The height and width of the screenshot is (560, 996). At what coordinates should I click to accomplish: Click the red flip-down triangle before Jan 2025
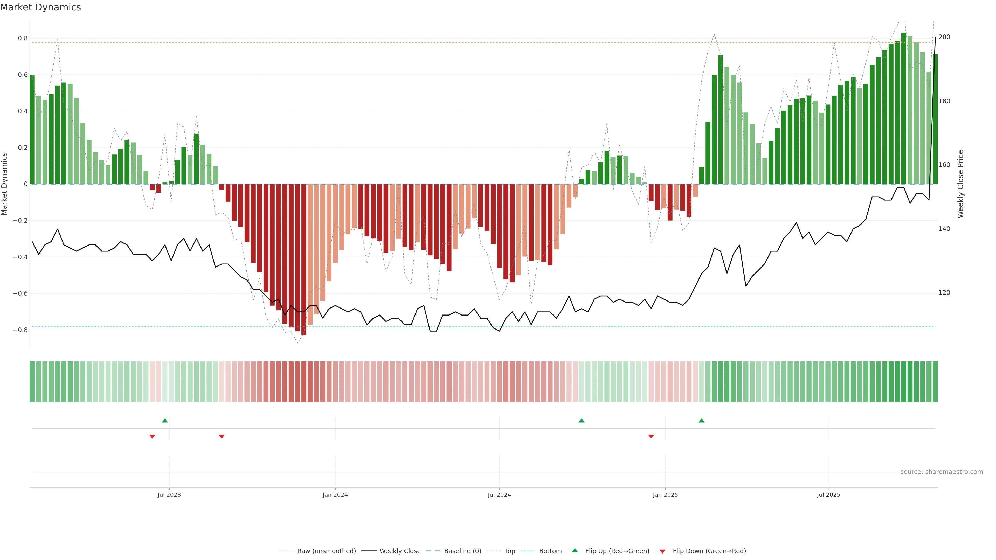(x=651, y=436)
